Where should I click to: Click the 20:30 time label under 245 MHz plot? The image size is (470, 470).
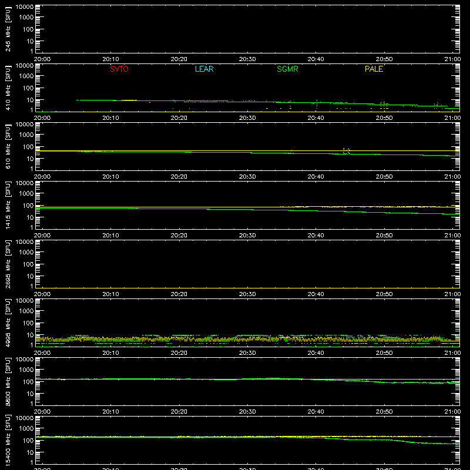(247, 59)
